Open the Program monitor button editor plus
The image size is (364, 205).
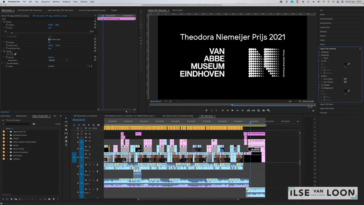pyautogui.click(x=313, y=111)
